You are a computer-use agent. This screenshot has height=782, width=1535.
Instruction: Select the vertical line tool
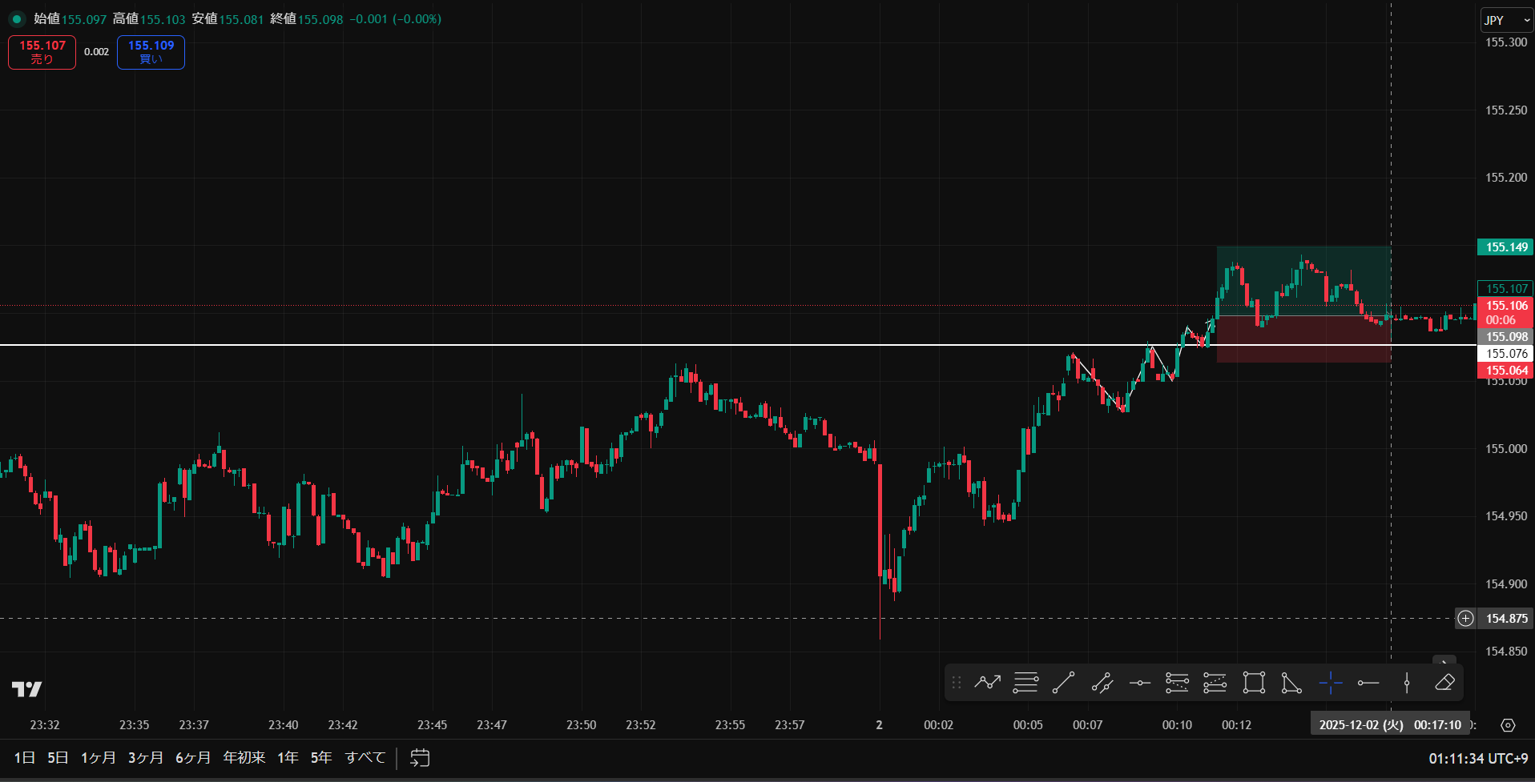1407,683
